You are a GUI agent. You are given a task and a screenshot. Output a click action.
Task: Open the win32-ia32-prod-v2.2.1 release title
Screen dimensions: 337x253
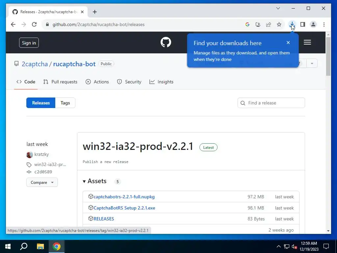(138, 147)
